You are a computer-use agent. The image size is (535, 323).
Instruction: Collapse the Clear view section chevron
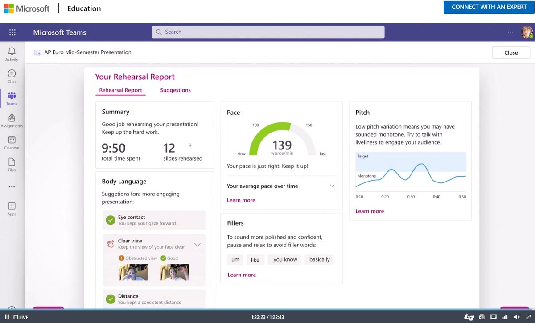click(x=198, y=245)
